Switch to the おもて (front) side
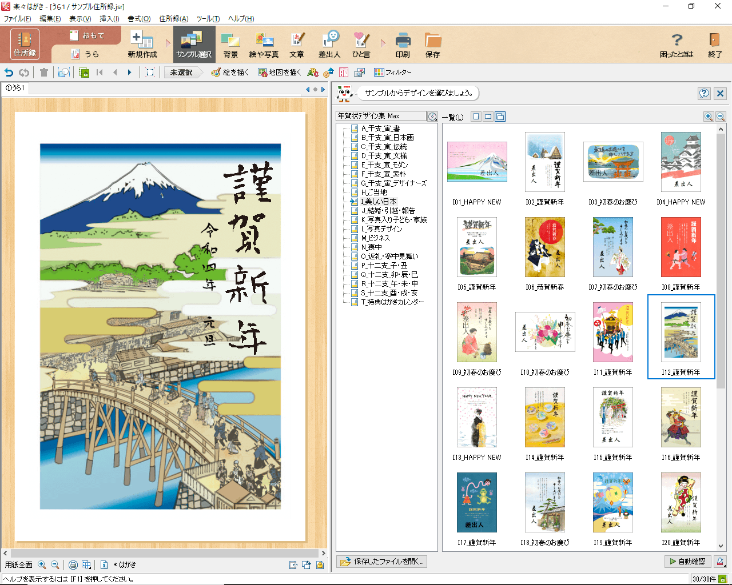 point(87,35)
